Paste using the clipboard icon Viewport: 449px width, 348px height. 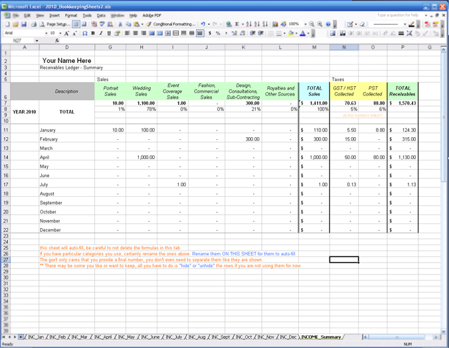tap(137, 25)
